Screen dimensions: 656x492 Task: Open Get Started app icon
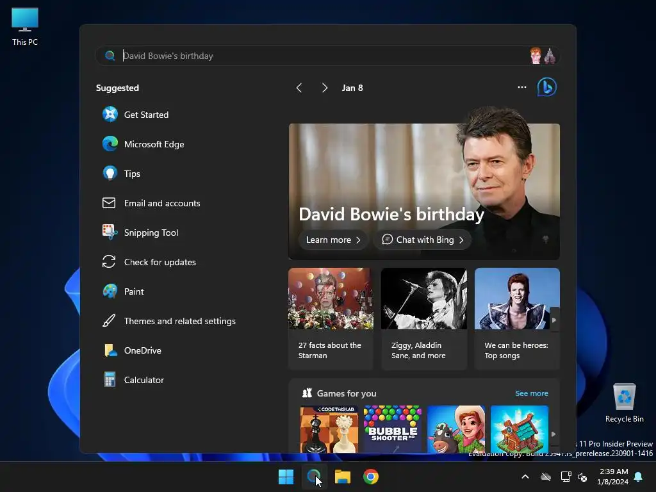tap(110, 114)
